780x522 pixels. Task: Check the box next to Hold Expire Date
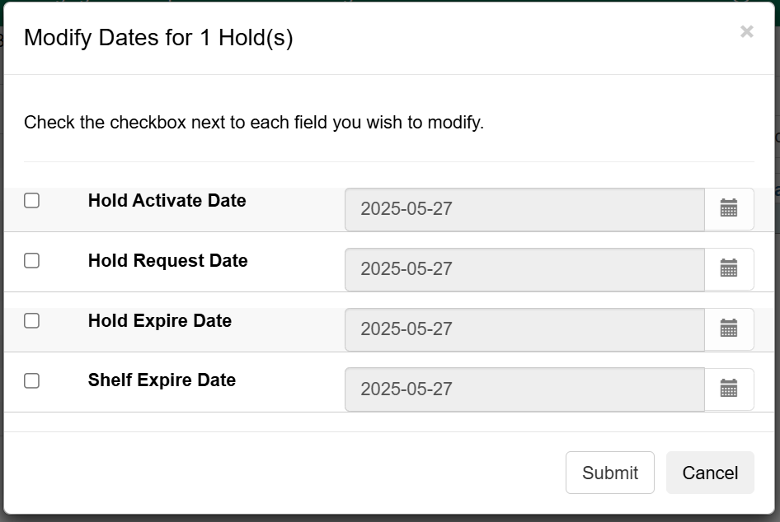coord(31,321)
